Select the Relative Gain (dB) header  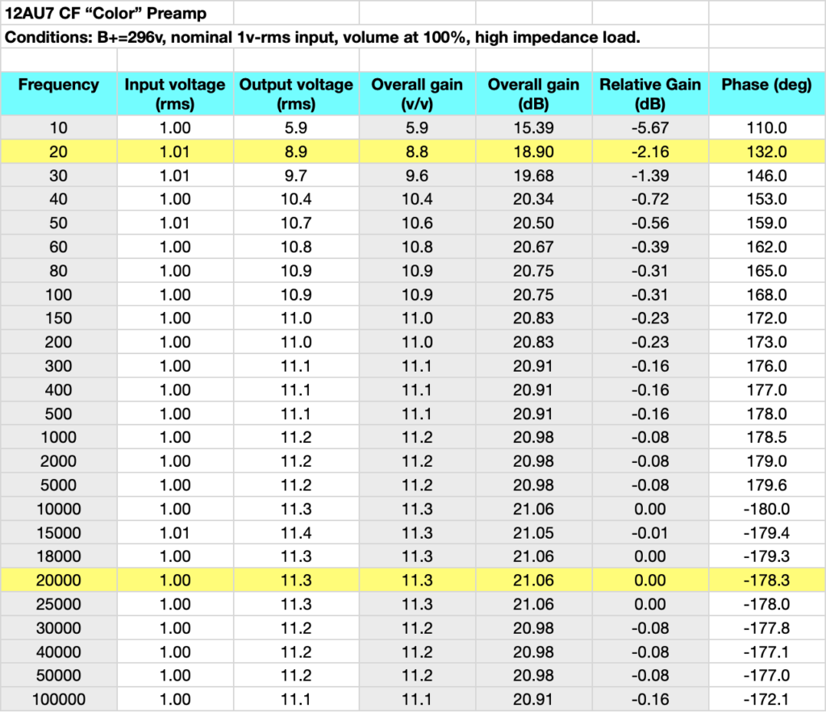coord(650,94)
